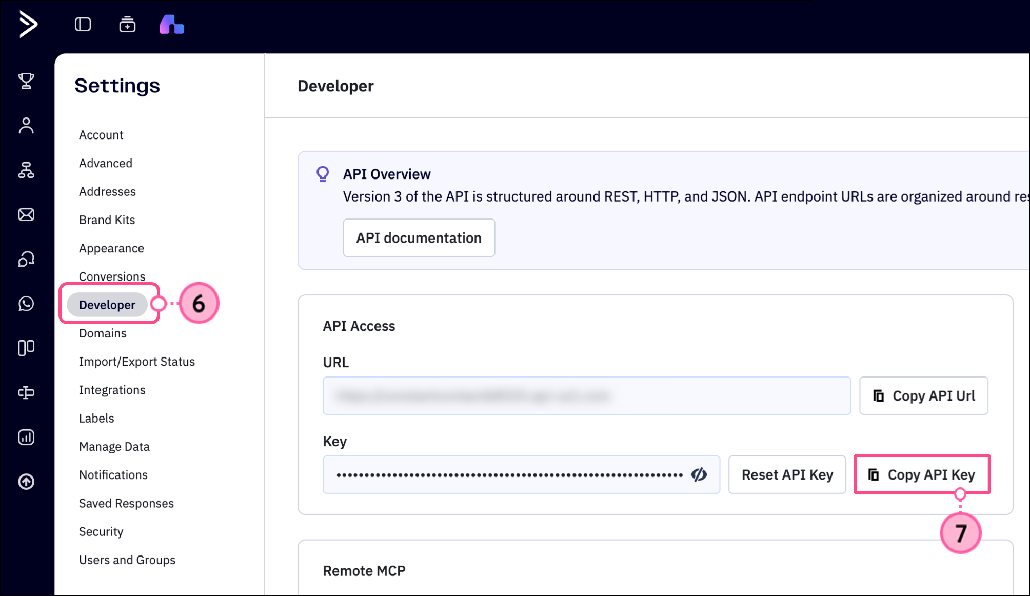Open Account settings
The width and height of the screenshot is (1030, 596).
click(101, 135)
